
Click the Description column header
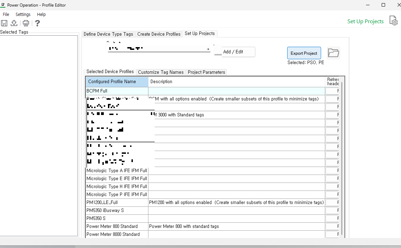237,82
